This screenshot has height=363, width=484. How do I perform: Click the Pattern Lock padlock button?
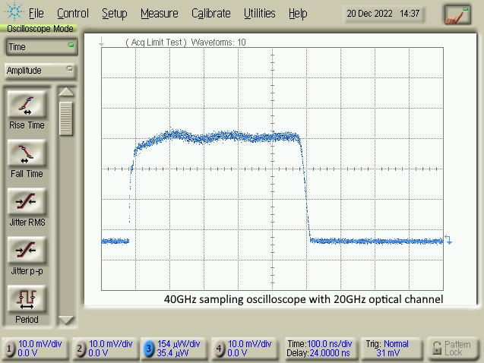pyautogui.click(x=453, y=348)
